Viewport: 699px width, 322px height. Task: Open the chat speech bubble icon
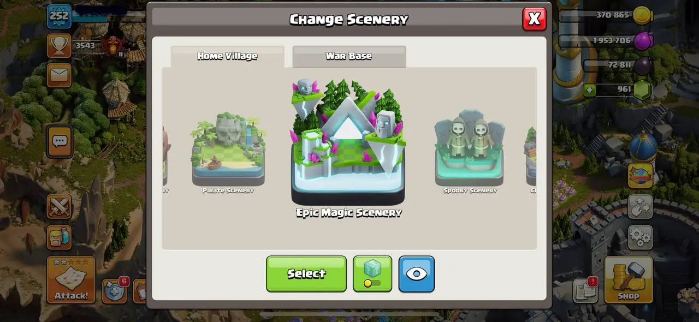60,141
